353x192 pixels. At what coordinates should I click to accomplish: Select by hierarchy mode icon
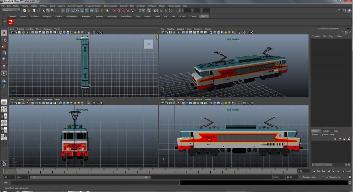click(43, 10)
